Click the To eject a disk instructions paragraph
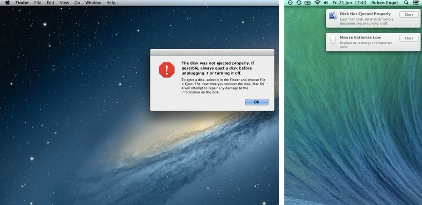The image size is (422, 205). pos(223,86)
